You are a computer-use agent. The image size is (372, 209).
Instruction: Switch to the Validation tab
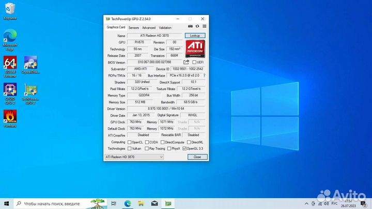[x=165, y=28]
